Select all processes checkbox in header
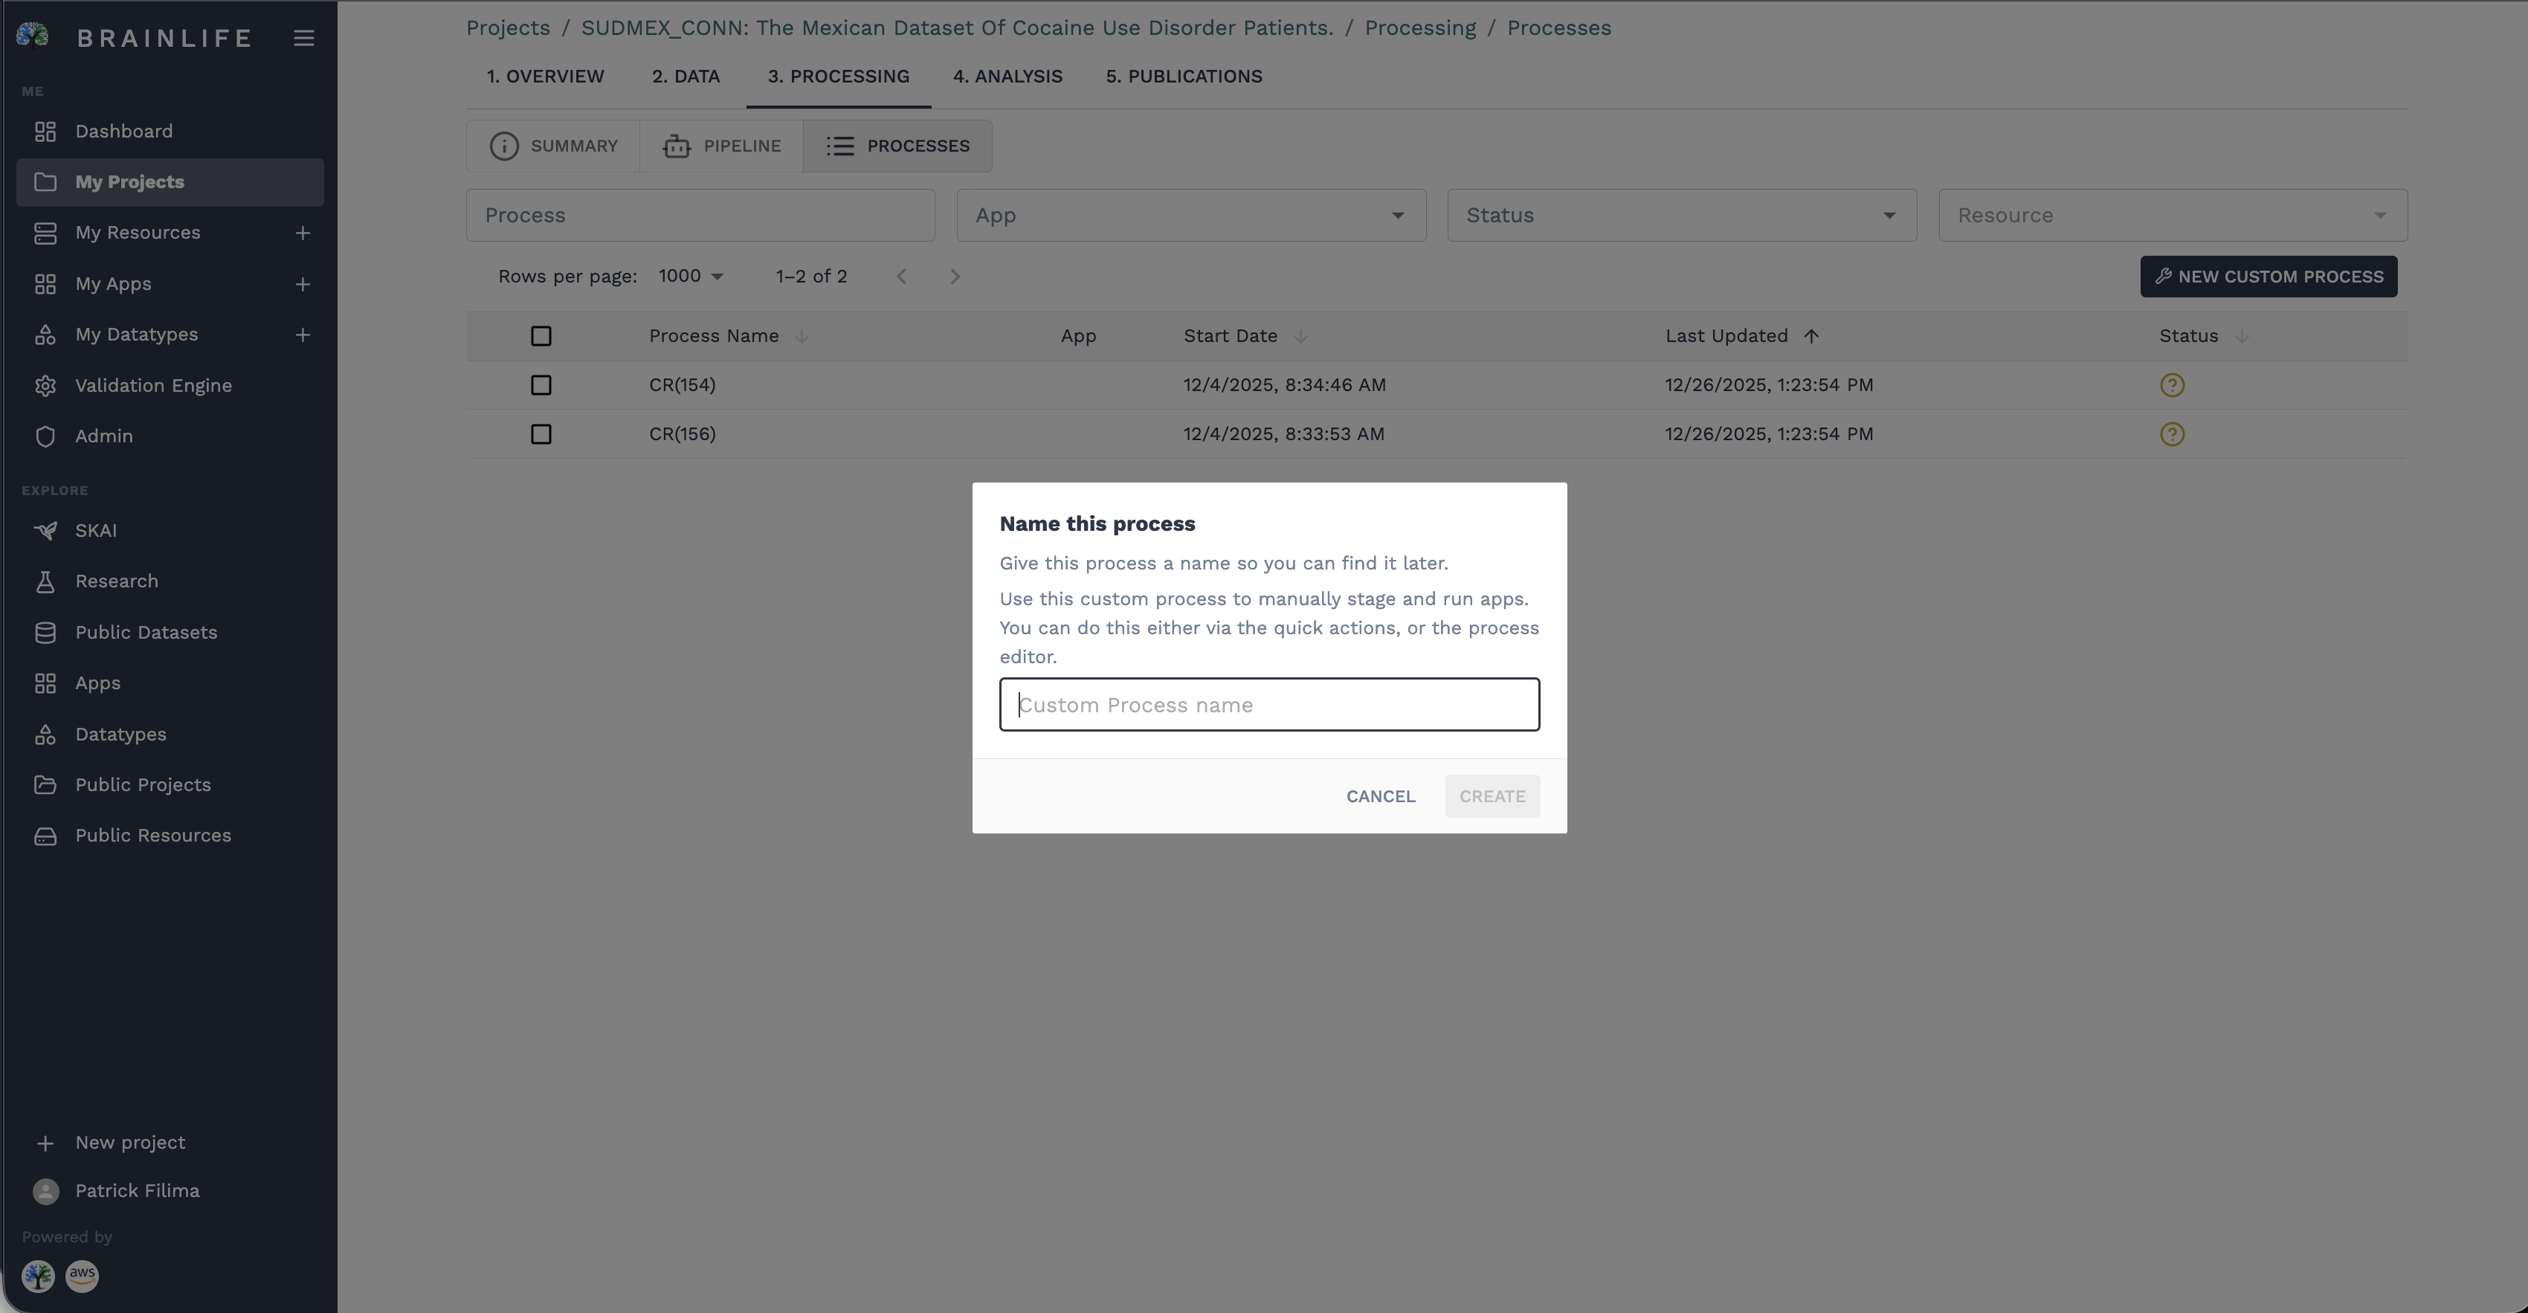This screenshot has height=1313, width=2528. [541, 337]
